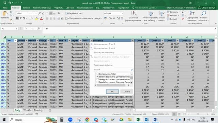Open Find & Select (Найти и выделить)
This screenshot has width=218, height=123.
point(204,16)
